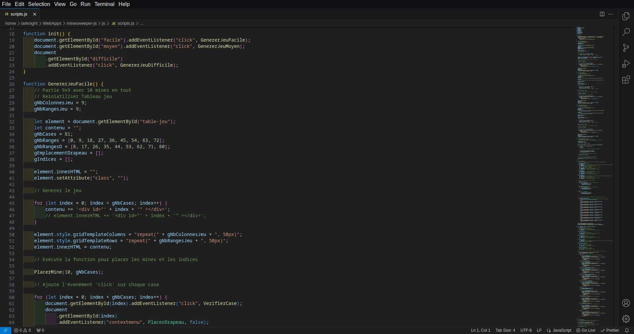The width and height of the screenshot is (634, 334).
Task: Click the larknight breadcrumb segment
Action: tap(29, 23)
